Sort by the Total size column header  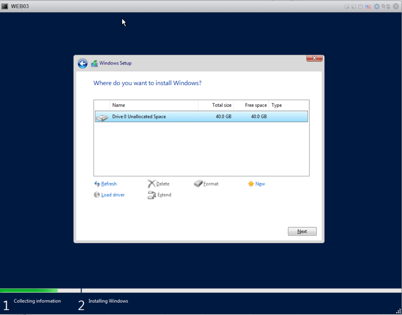click(216, 105)
